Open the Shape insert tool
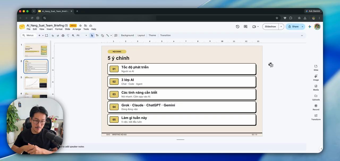The height and width of the screenshot is (161, 340). [x=103, y=35]
